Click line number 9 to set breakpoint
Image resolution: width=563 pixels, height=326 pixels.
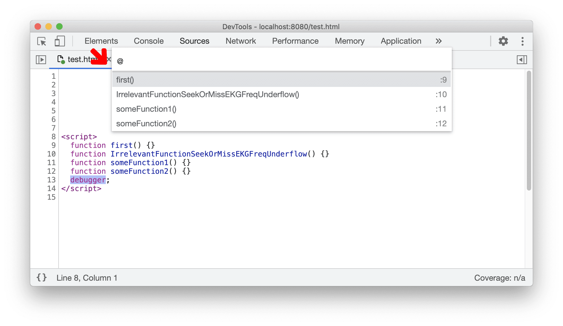click(x=53, y=145)
